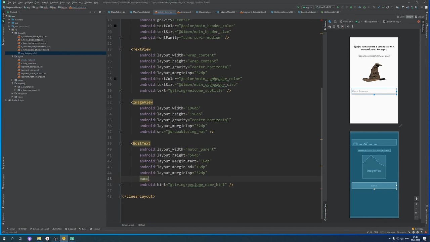
Task: Open the Logcat tool window
Action: pyautogui.click(x=71, y=229)
